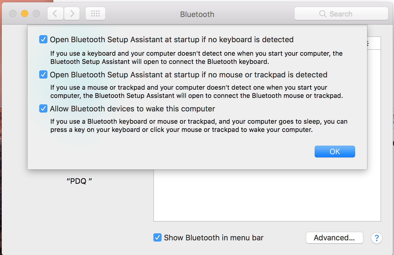Uncheck Setup Assistant if no mouse detected

pyautogui.click(x=43, y=75)
